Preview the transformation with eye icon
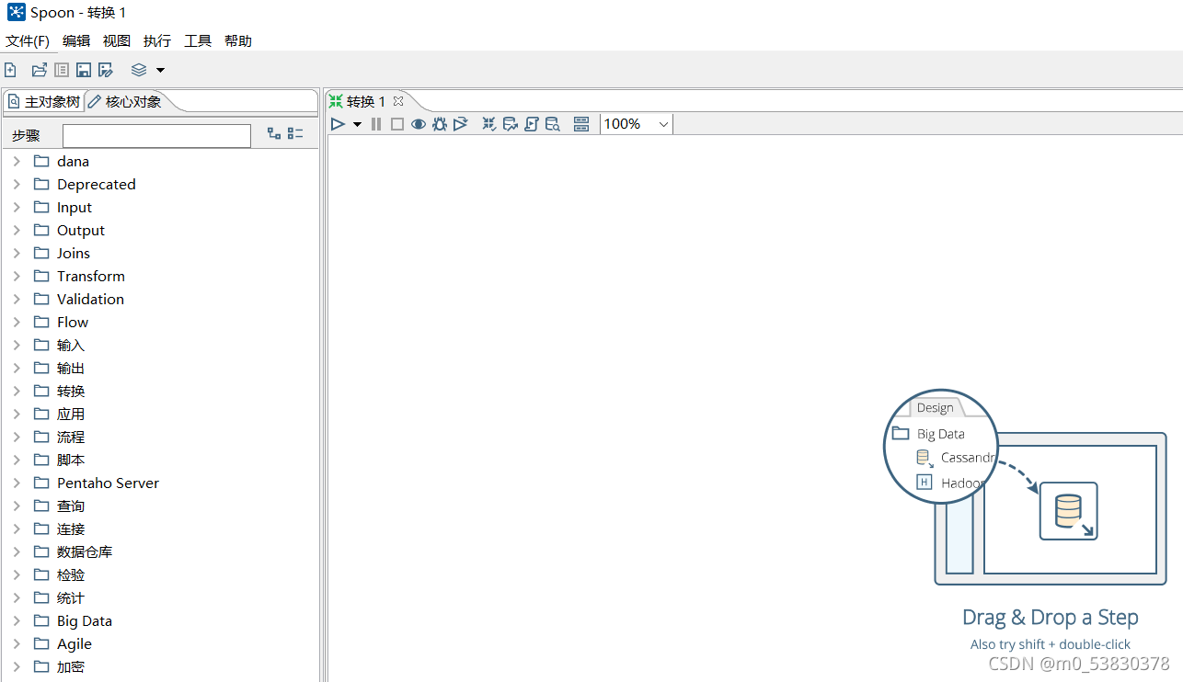1183x682 pixels. pyautogui.click(x=419, y=124)
